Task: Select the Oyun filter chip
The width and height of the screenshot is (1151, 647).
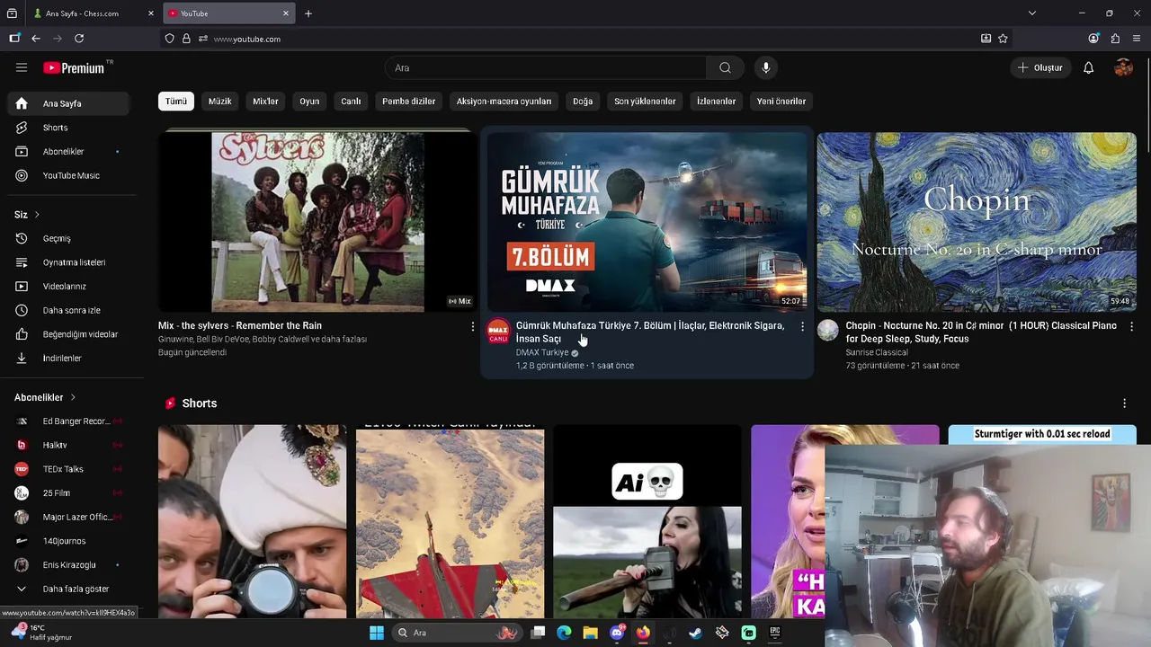Action: pos(309,102)
